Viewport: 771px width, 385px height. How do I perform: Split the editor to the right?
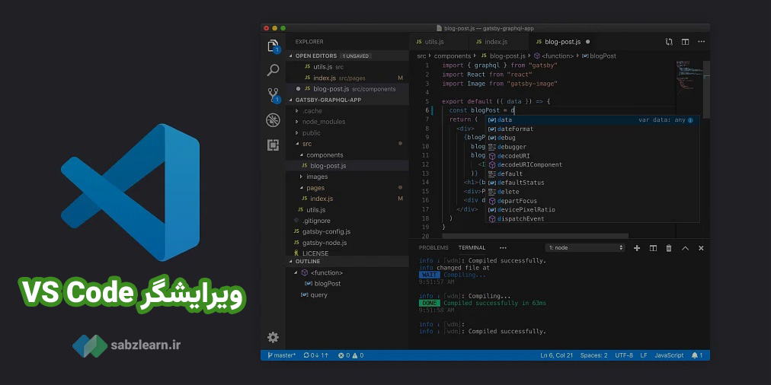685,42
